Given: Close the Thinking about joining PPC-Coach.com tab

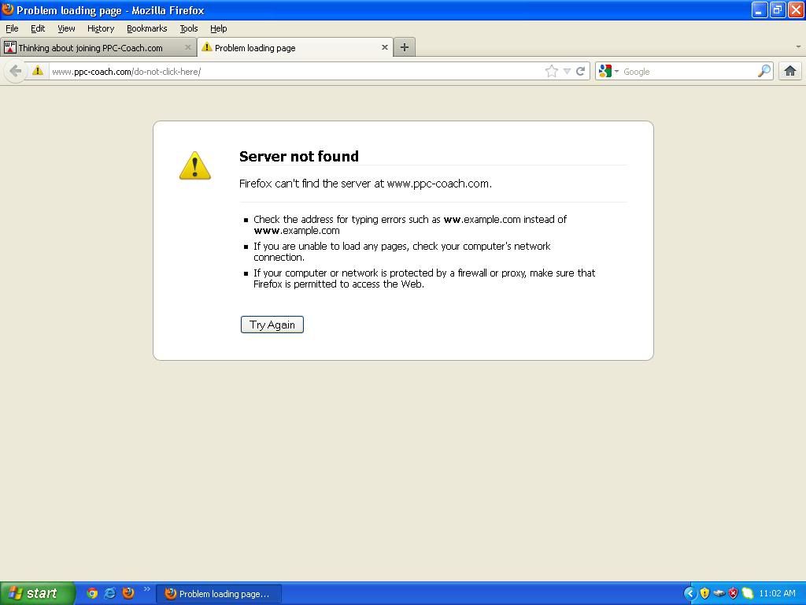Looking at the screenshot, I should pyautogui.click(x=187, y=47).
